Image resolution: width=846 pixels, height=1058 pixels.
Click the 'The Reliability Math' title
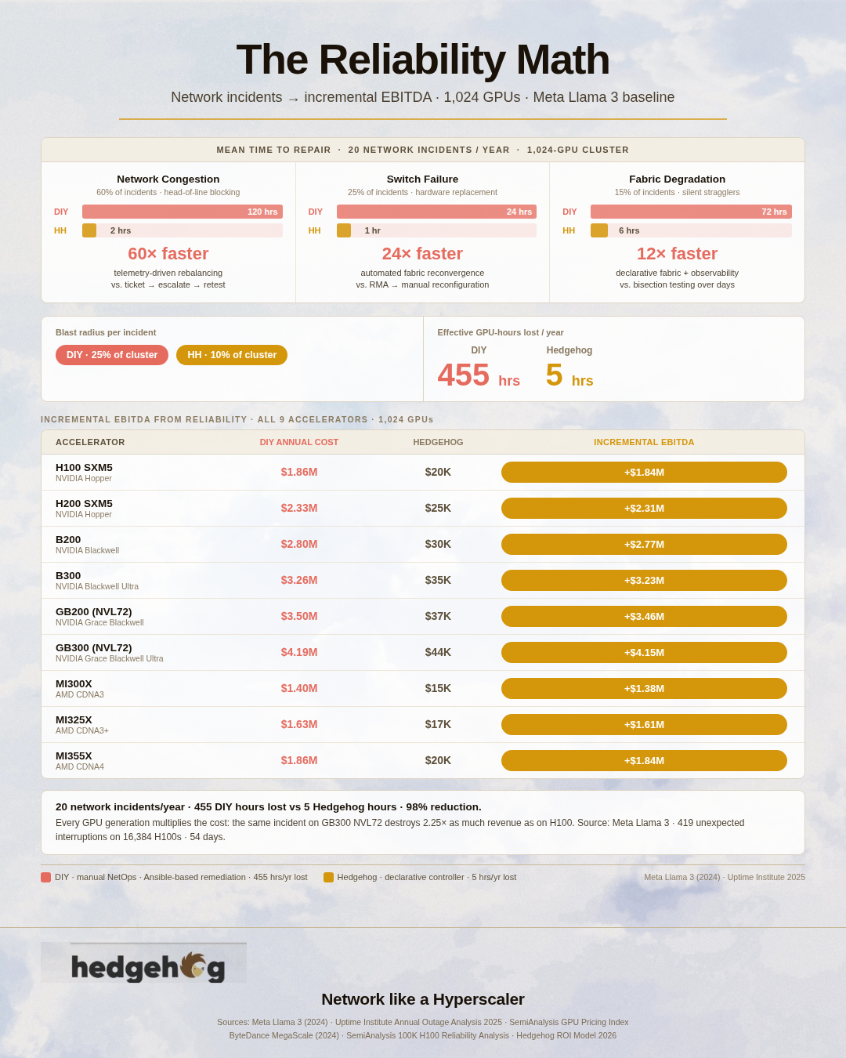click(x=423, y=60)
